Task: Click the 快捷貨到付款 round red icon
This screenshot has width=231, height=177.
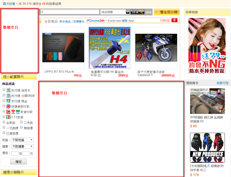Action: 8,106
